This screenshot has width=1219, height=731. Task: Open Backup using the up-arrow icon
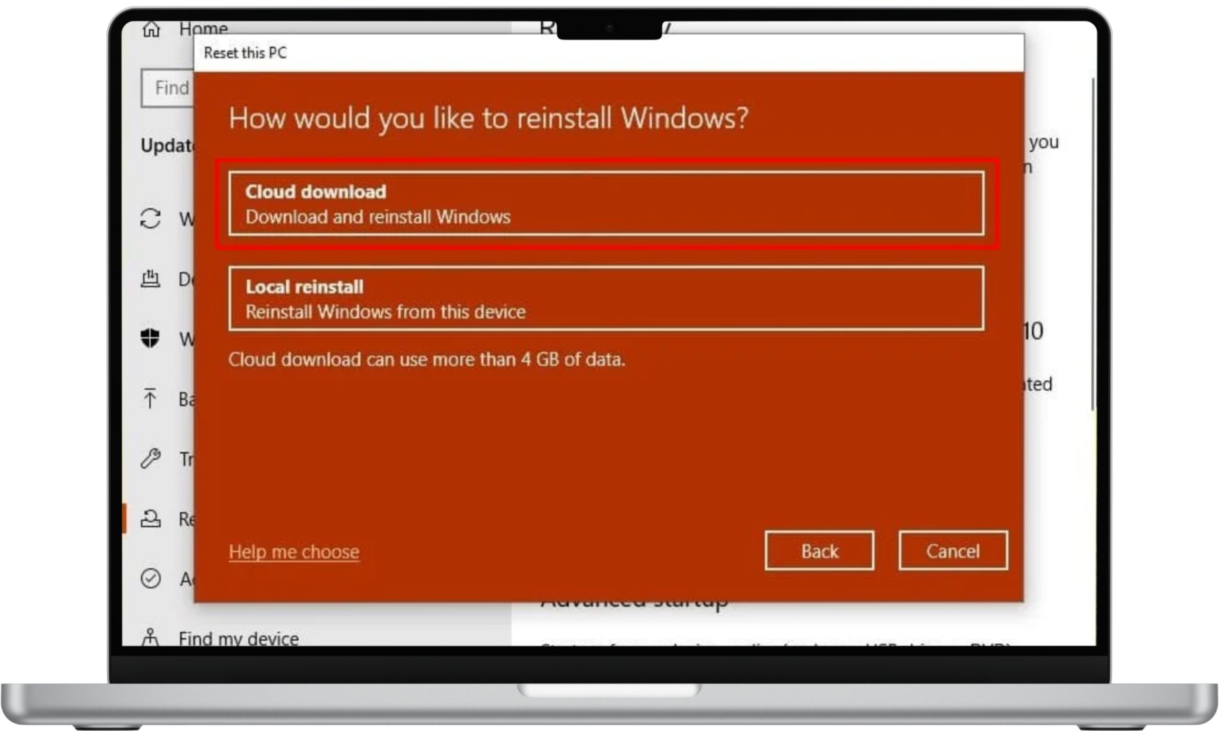[x=150, y=399]
